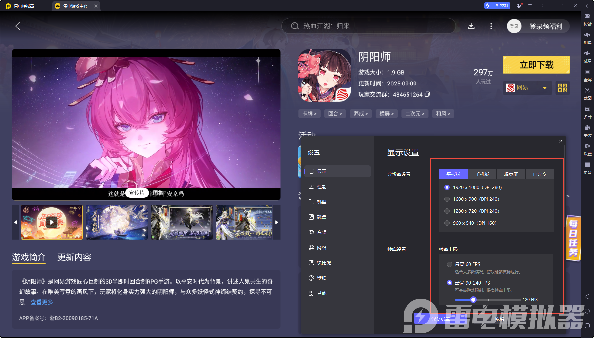Expand the 和风 tag category
Viewport: 594px width, 338px height.
coord(443,114)
